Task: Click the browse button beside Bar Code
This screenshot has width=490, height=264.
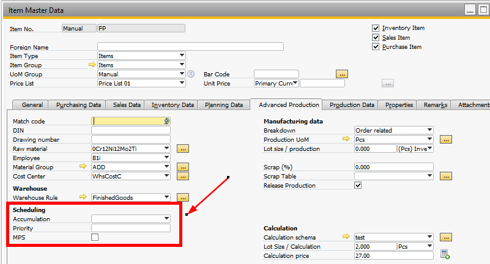Action: 342,74
